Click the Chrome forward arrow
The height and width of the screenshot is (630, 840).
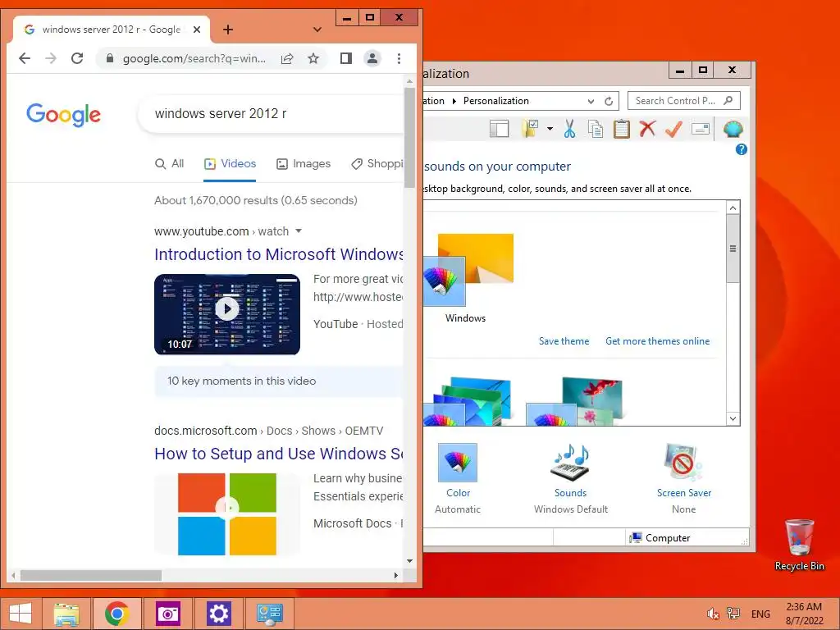(51, 58)
